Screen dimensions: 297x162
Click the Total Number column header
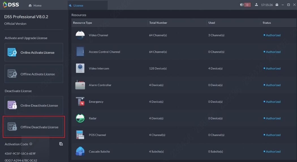[158, 23]
